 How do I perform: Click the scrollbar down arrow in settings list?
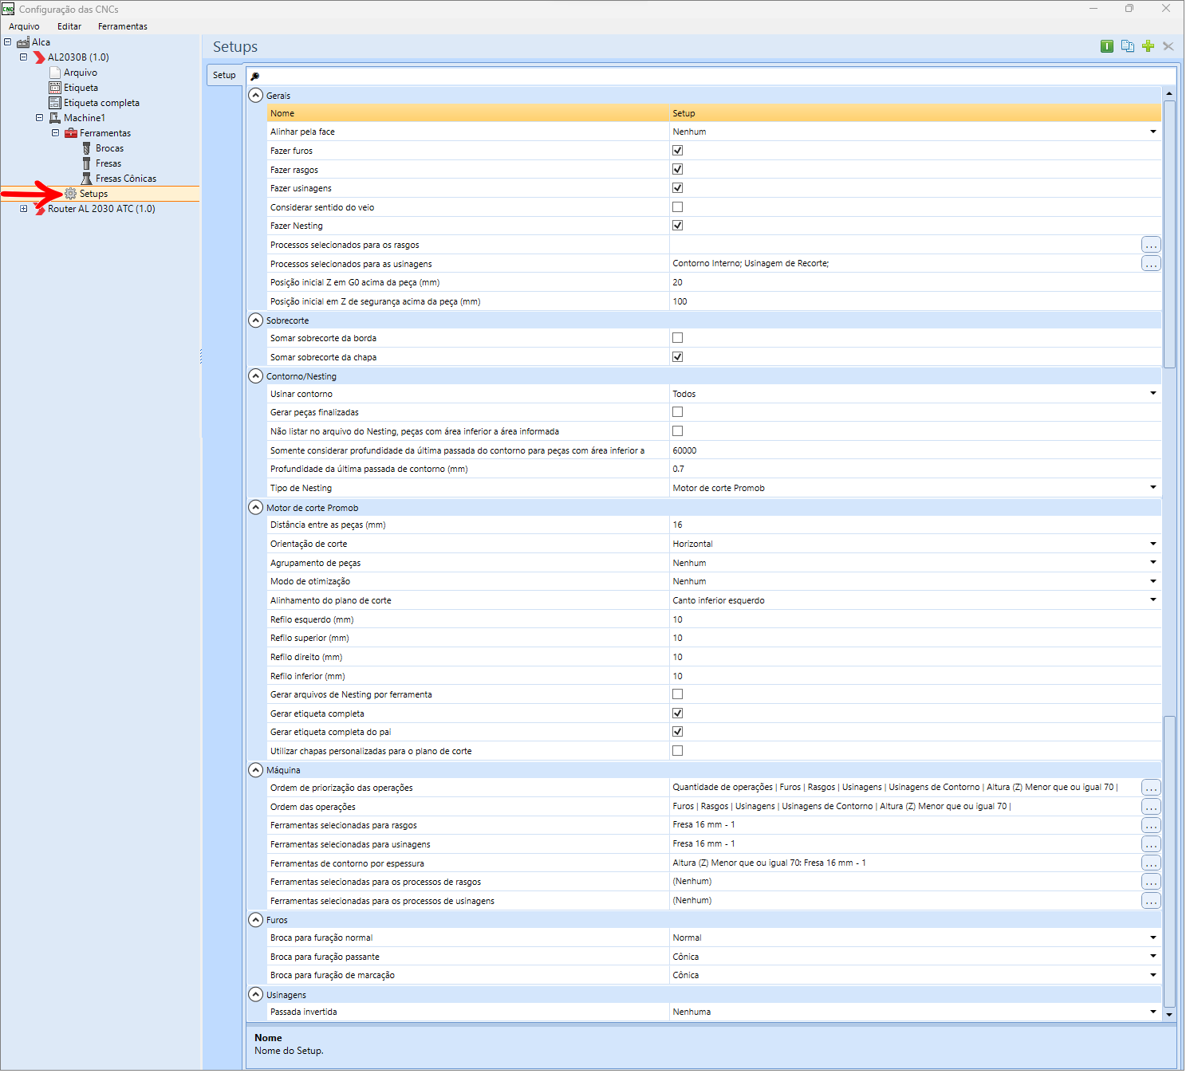[x=1169, y=1015]
